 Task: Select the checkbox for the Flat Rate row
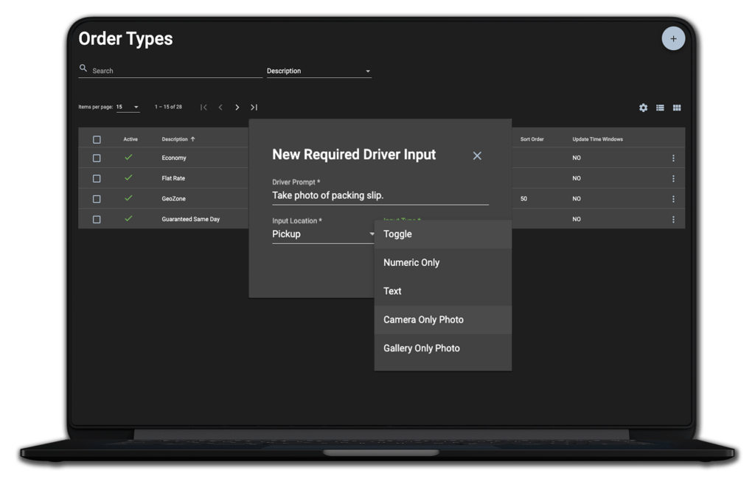(x=97, y=178)
